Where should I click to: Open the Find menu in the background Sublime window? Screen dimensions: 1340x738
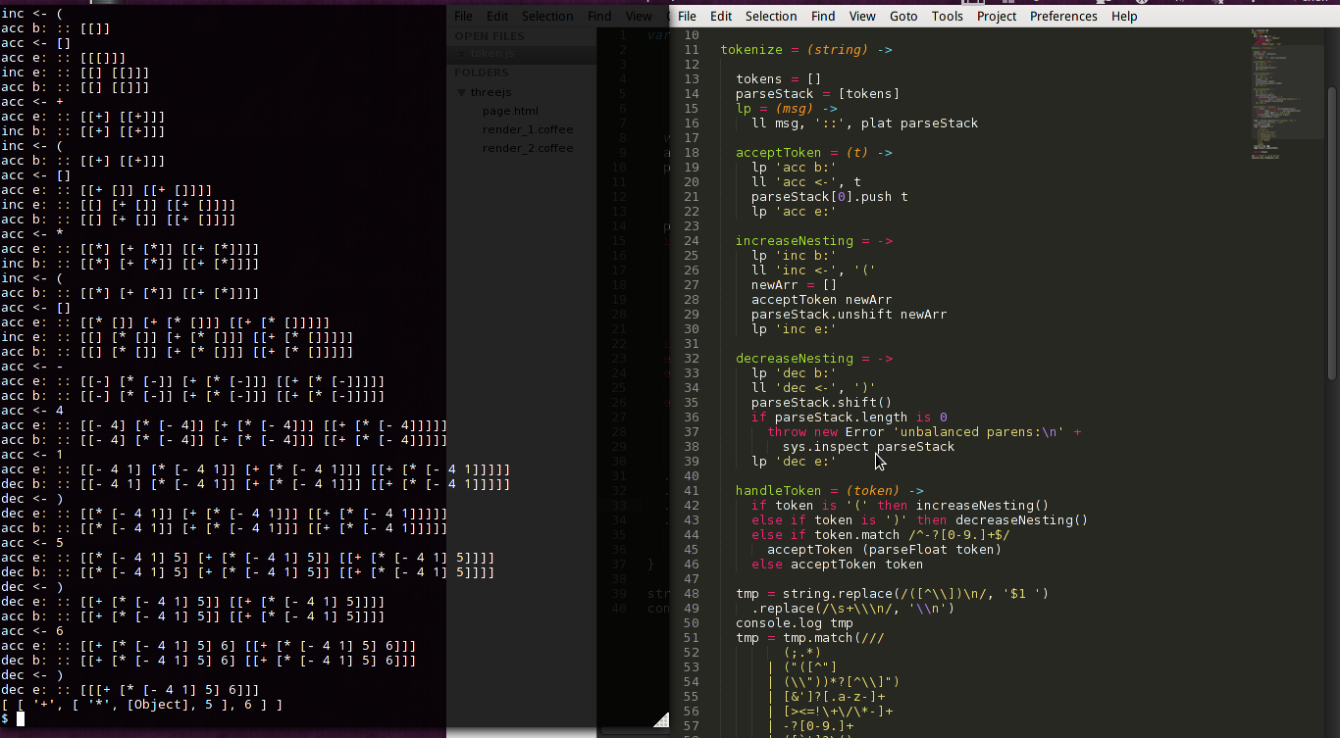[x=599, y=16]
